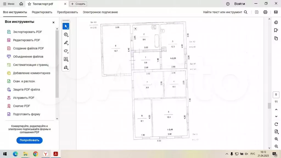
Task: Click the search magnifier icon
Action: coord(246,12)
